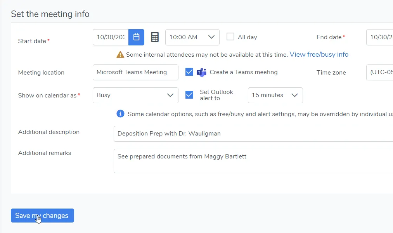
Task: Click the Microsoft Teams logo icon
Action: click(x=201, y=72)
